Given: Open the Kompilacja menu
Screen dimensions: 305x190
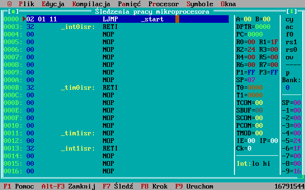Looking at the screenshot, I should click(x=91, y=4).
